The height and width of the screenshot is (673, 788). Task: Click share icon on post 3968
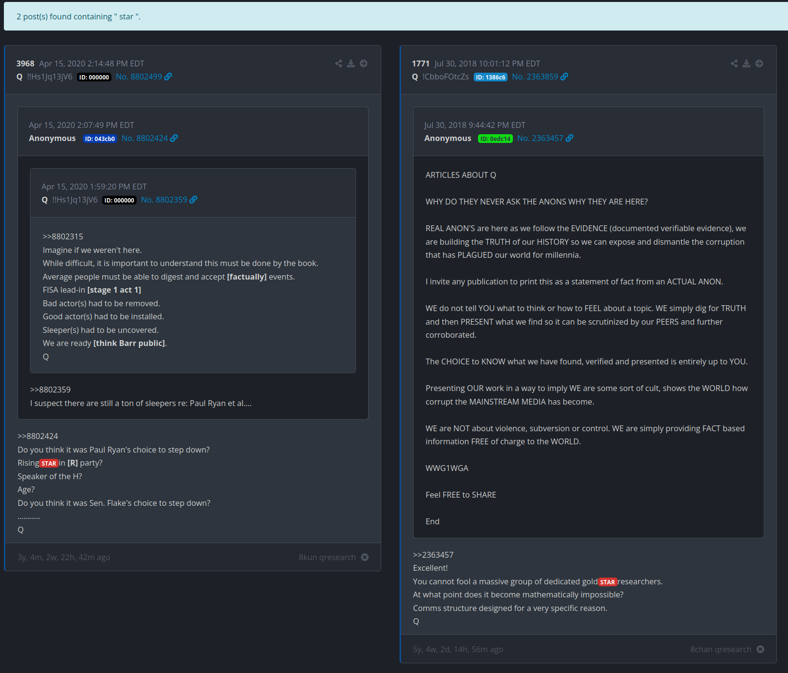point(339,63)
